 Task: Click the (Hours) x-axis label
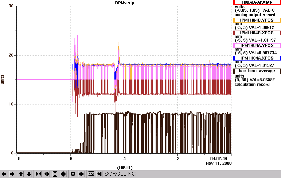click(x=125, y=167)
